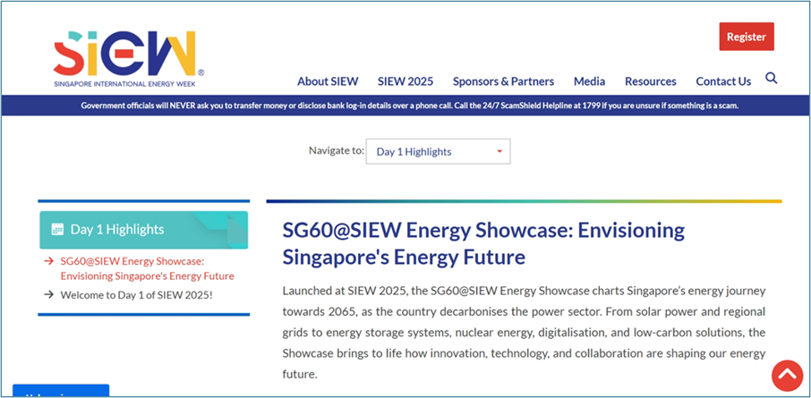Go to the Contact Us page
The height and width of the screenshot is (398, 811).
tap(723, 81)
